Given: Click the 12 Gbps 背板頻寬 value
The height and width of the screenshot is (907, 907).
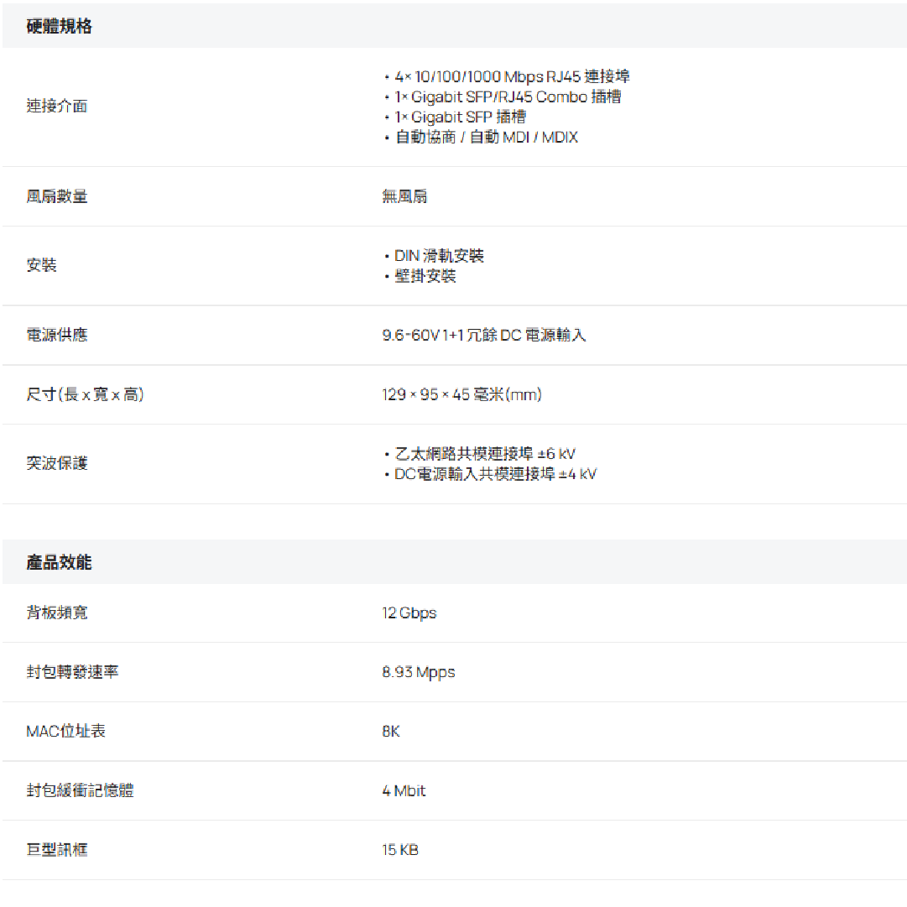Looking at the screenshot, I should click(x=409, y=613).
